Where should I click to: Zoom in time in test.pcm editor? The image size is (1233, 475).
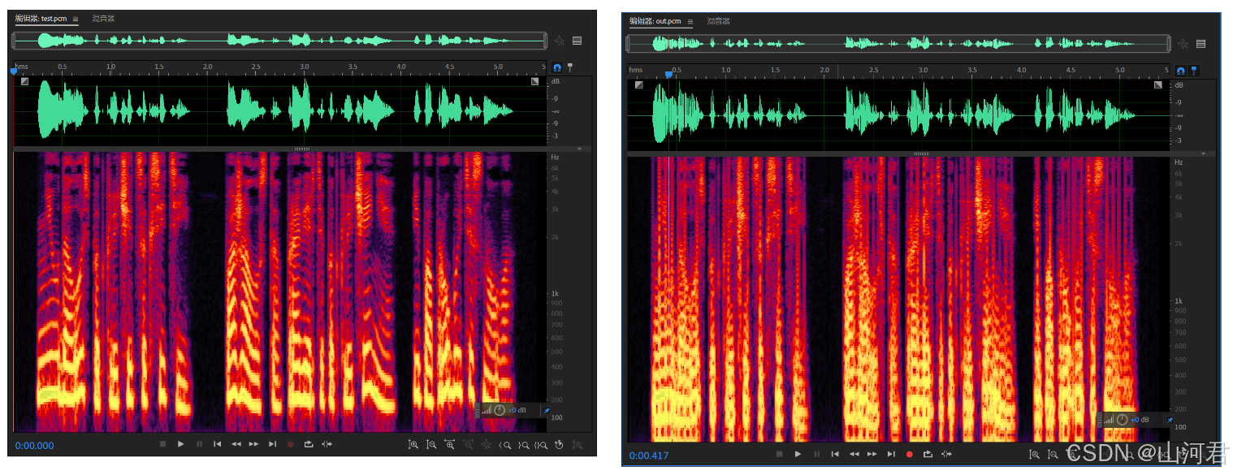click(x=449, y=444)
